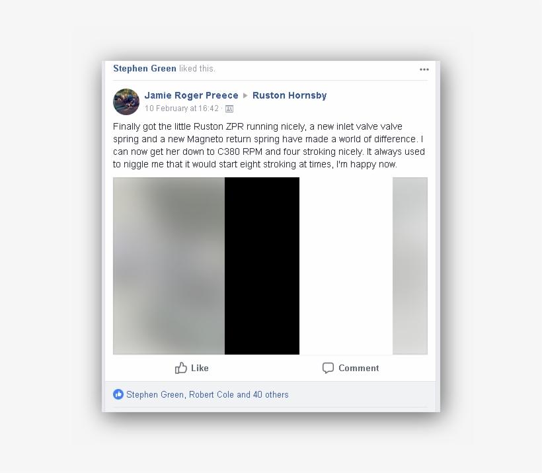Click the post timestamp 10 February at 16:42
The width and height of the screenshot is (542, 473).
[182, 108]
